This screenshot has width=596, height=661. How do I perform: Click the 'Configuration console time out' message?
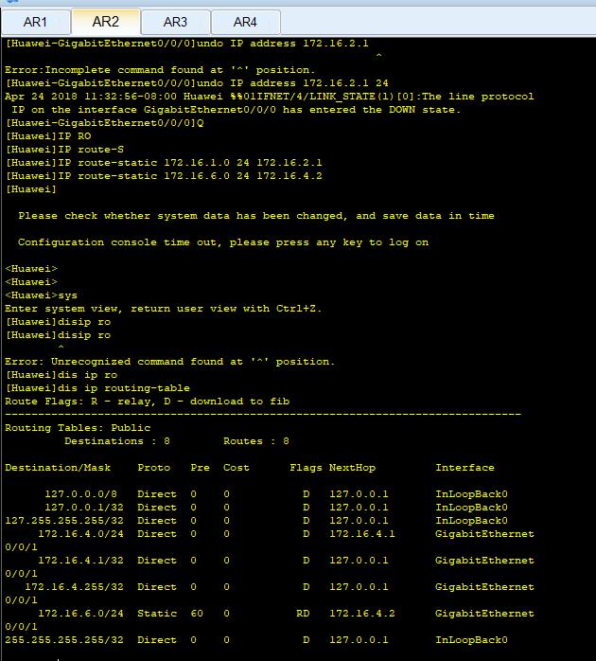(223, 242)
